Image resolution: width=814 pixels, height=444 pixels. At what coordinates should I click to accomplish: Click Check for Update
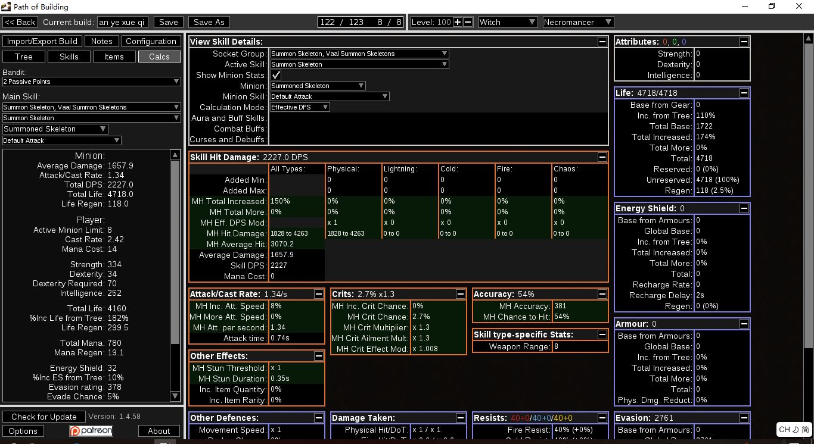[44, 417]
